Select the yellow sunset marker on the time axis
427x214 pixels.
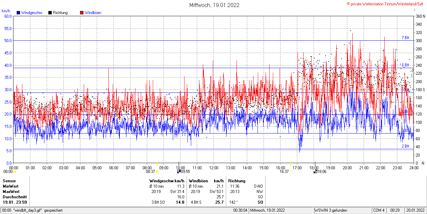click(x=291, y=164)
